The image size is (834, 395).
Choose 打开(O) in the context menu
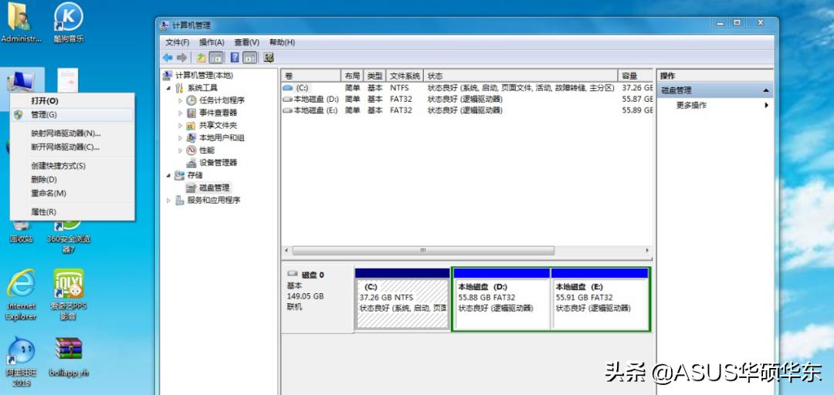(72, 101)
